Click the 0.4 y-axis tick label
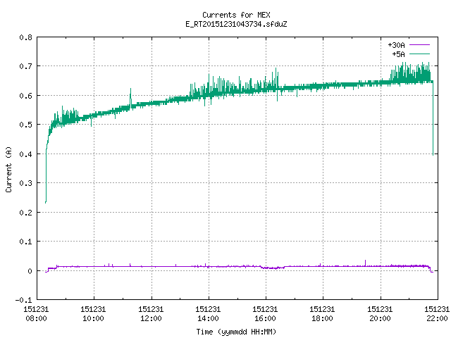The image size is (451, 338). pyautogui.click(x=25, y=154)
